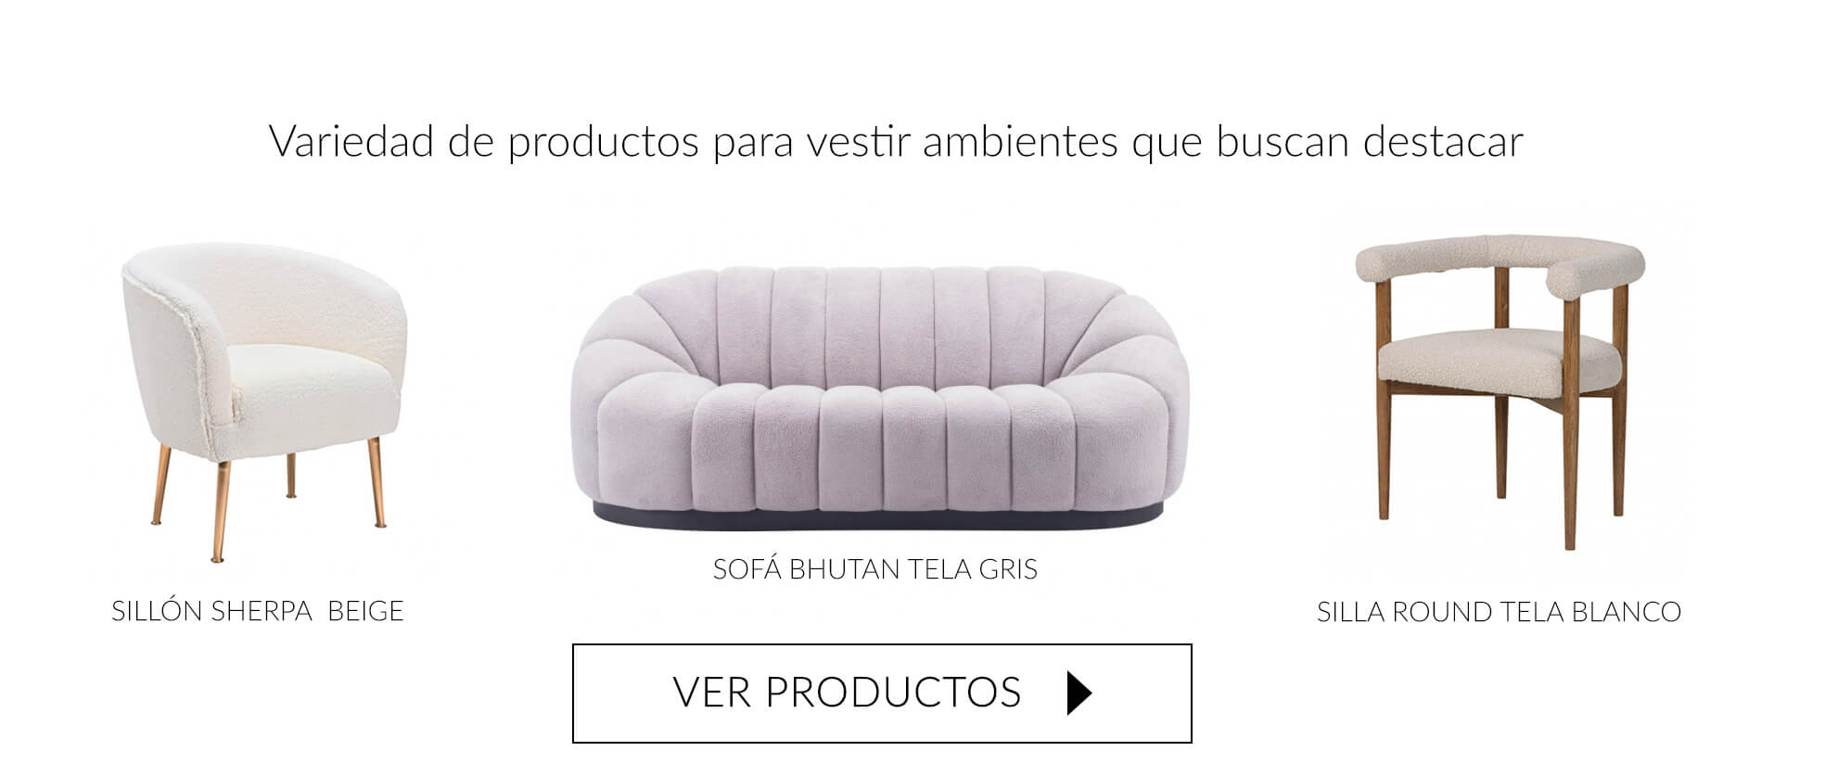Select the SOFÁ BHUTAN TELA GRIS label
The width and height of the screenshot is (1825, 764).
pos(874,568)
